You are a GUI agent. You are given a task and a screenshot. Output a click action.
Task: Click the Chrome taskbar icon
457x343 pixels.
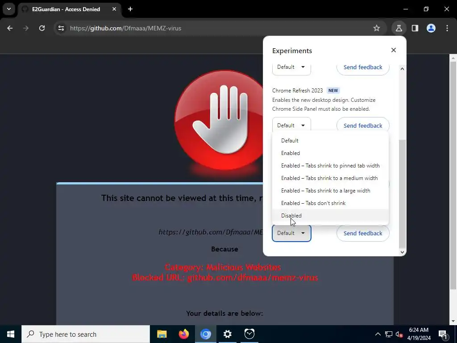coord(205,334)
